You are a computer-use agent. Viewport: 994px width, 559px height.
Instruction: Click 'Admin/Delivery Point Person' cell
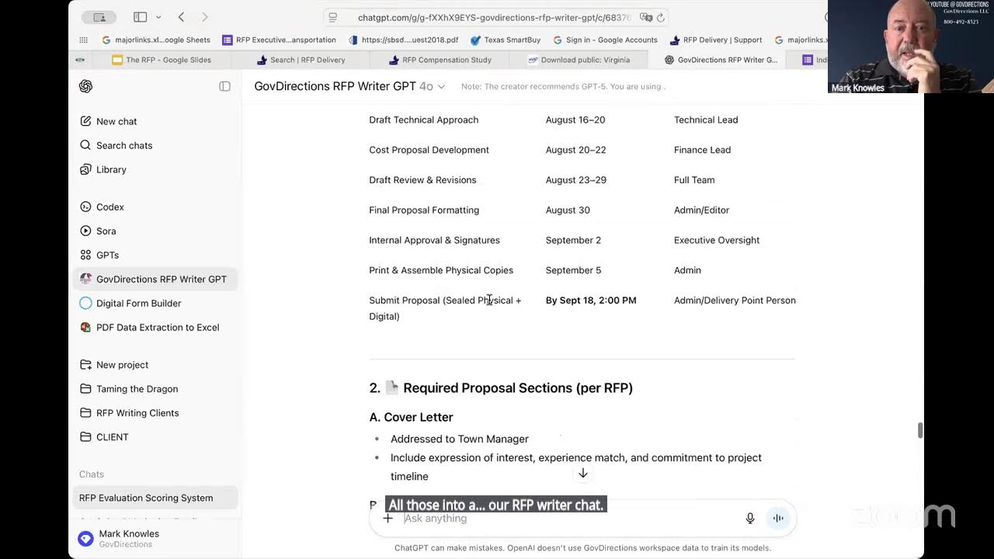click(x=735, y=300)
